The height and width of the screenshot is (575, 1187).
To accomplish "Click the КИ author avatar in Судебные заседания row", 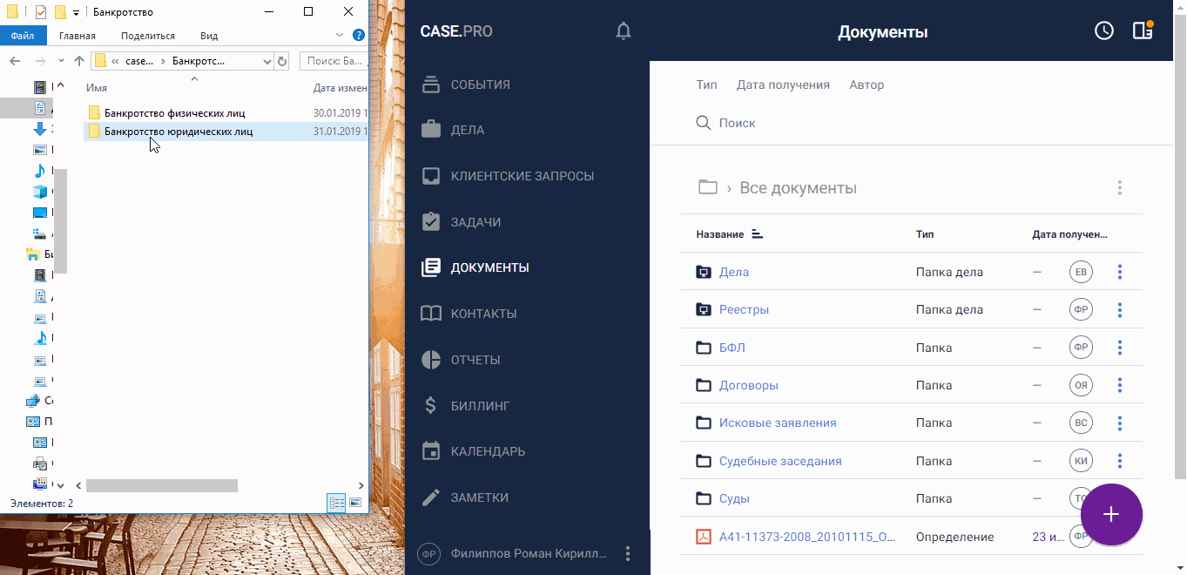I will [x=1081, y=461].
